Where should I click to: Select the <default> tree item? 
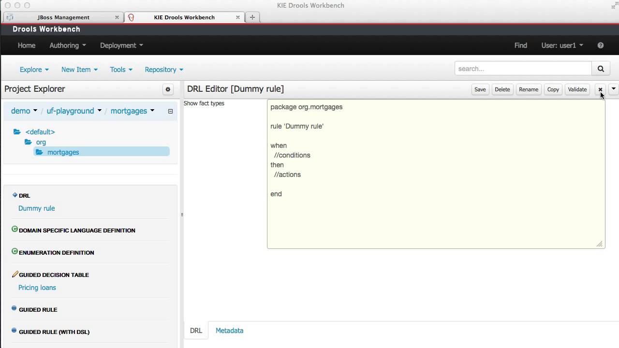point(40,132)
